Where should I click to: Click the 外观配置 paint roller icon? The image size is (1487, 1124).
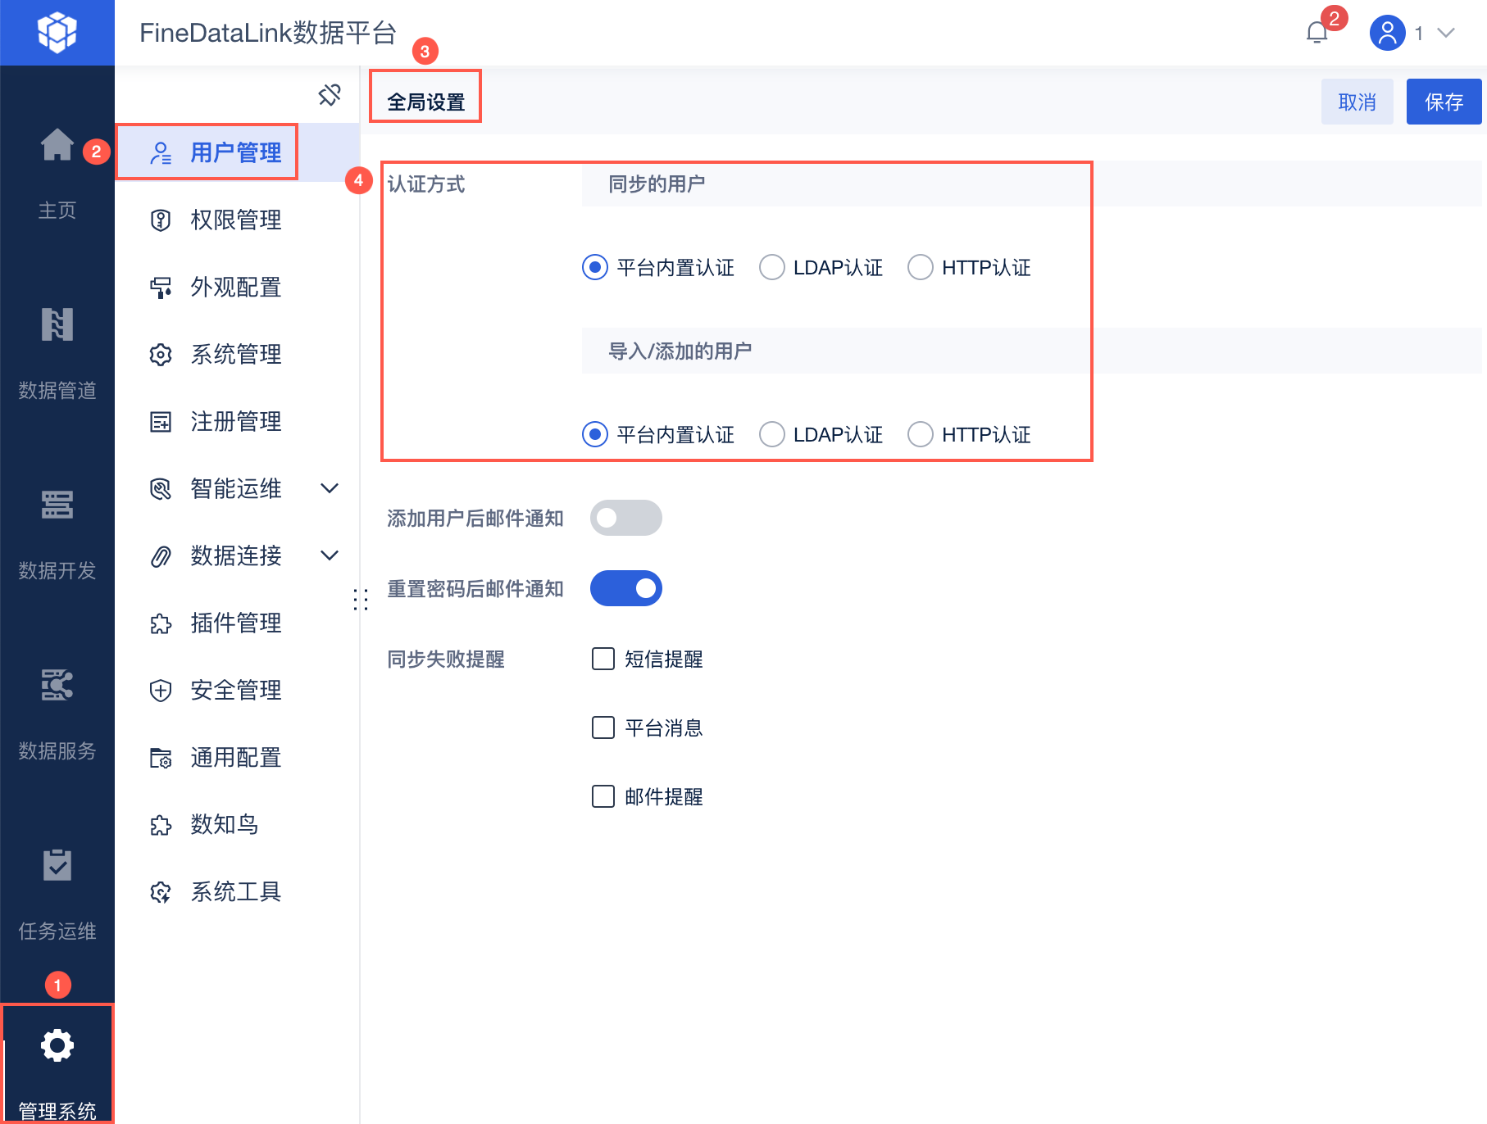click(161, 288)
